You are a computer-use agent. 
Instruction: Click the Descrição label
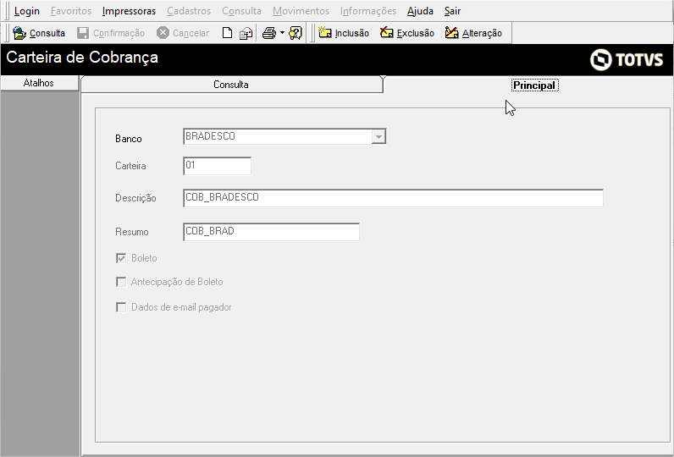pos(135,198)
